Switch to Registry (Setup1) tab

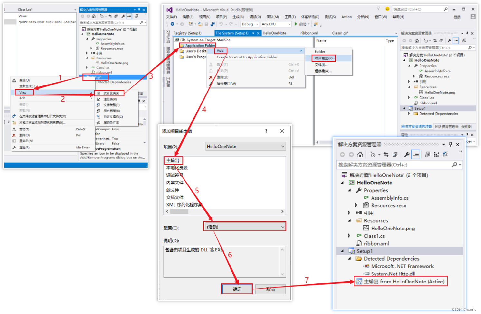point(187,33)
